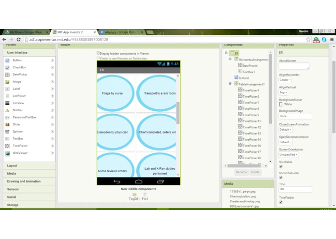Image resolution: width=336 pixels, height=239 pixels.
Task: Click the Rename button
Action: [x=242, y=172]
